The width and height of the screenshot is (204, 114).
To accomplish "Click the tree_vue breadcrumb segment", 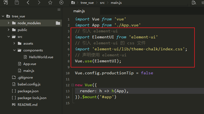I will (x=87, y=3).
